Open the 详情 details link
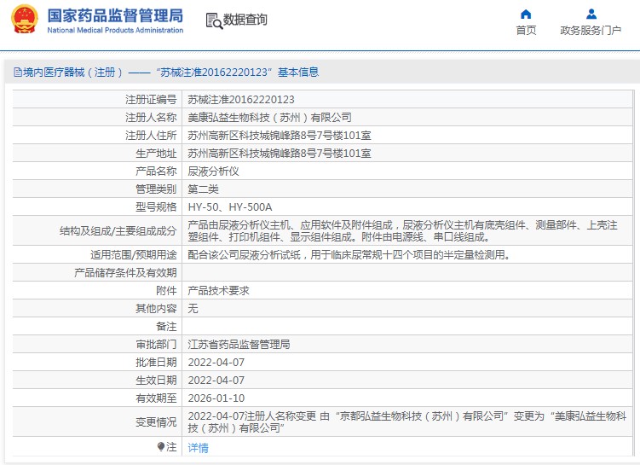Viewport: 640px width, 465px height. tap(198, 448)
